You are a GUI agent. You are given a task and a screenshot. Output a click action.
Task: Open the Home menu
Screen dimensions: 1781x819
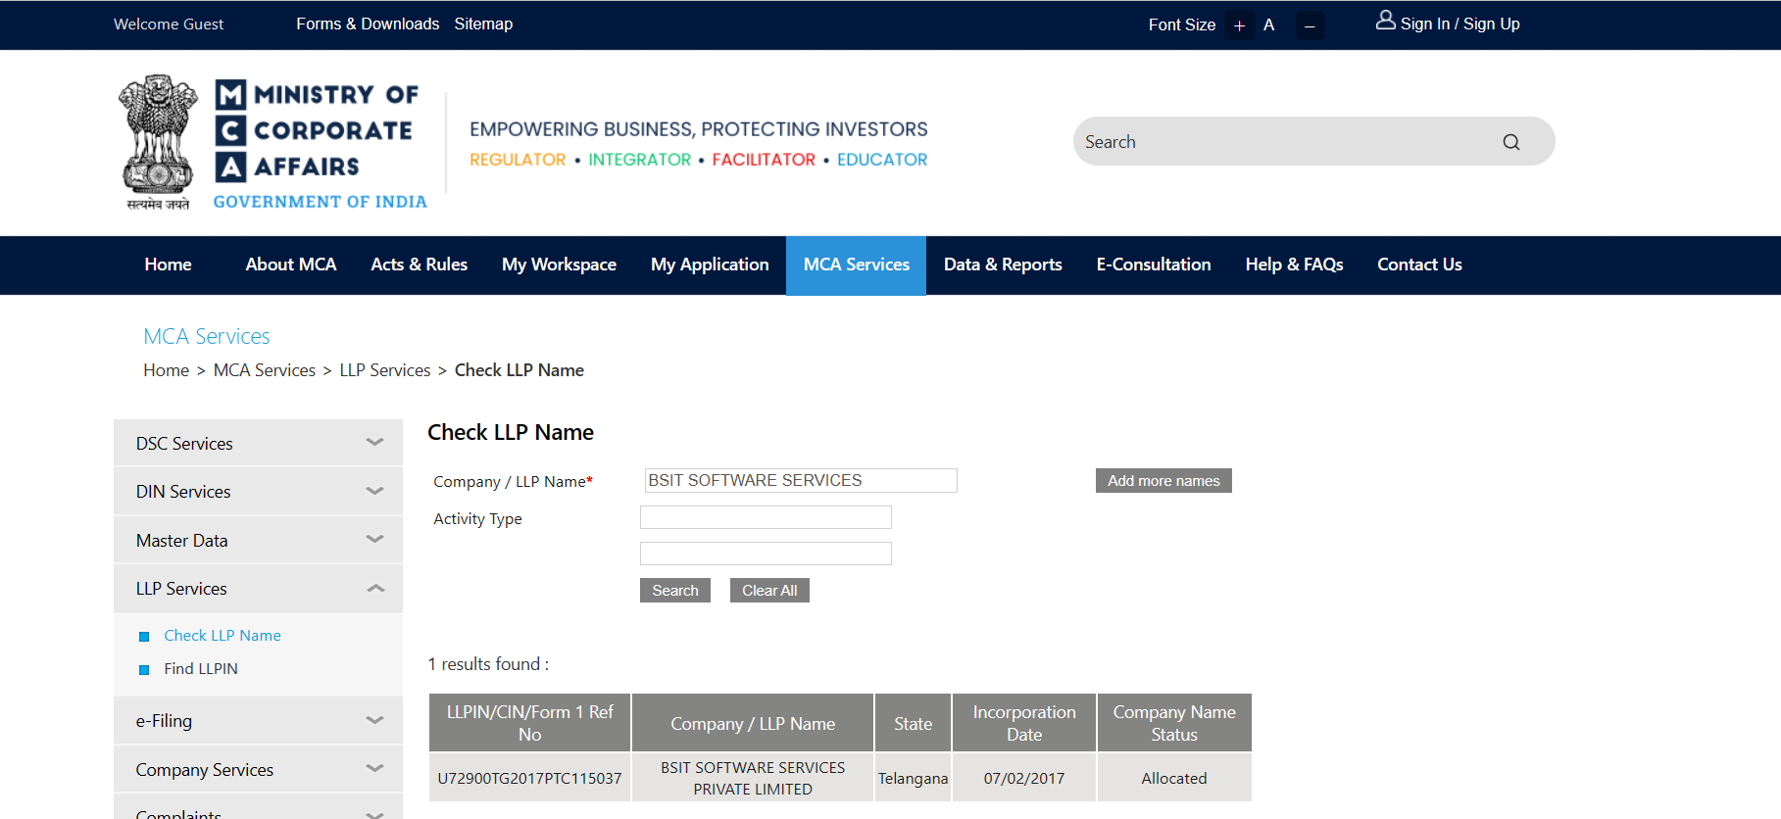pos(168,265)
